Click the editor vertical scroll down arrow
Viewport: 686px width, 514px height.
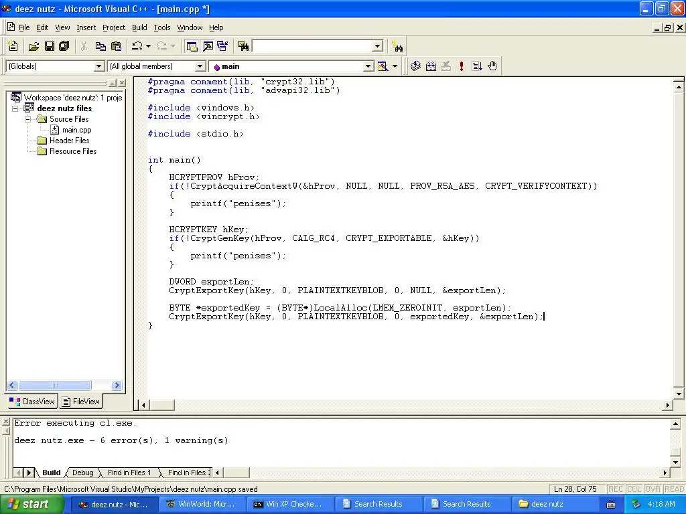679,394
